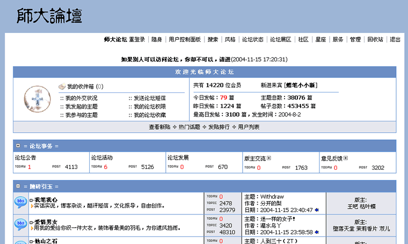Click the arrow icon after 23:40:47 date

pos(317,210)
